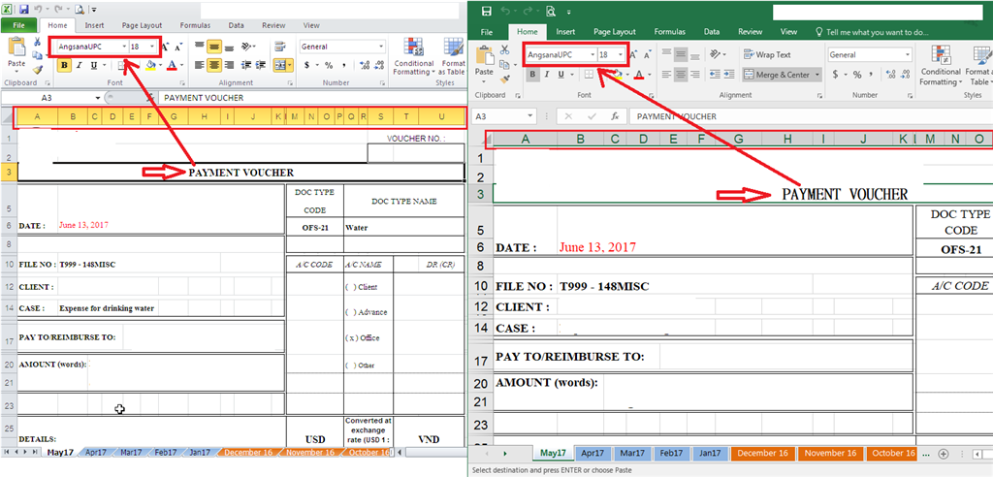Viewport: 993px width, 477px height.
Task: Click red font color button in right window
Action: (638, 74)
